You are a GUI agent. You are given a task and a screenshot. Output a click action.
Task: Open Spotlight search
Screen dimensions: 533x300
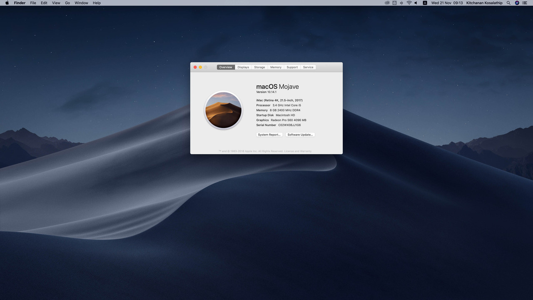coord(508,3)
